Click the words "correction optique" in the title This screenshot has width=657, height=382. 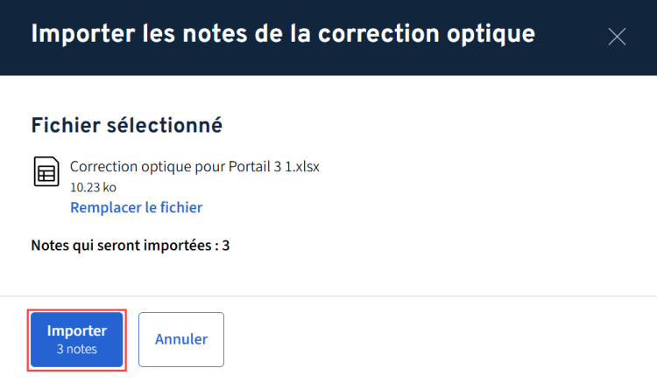coord(445,34)
